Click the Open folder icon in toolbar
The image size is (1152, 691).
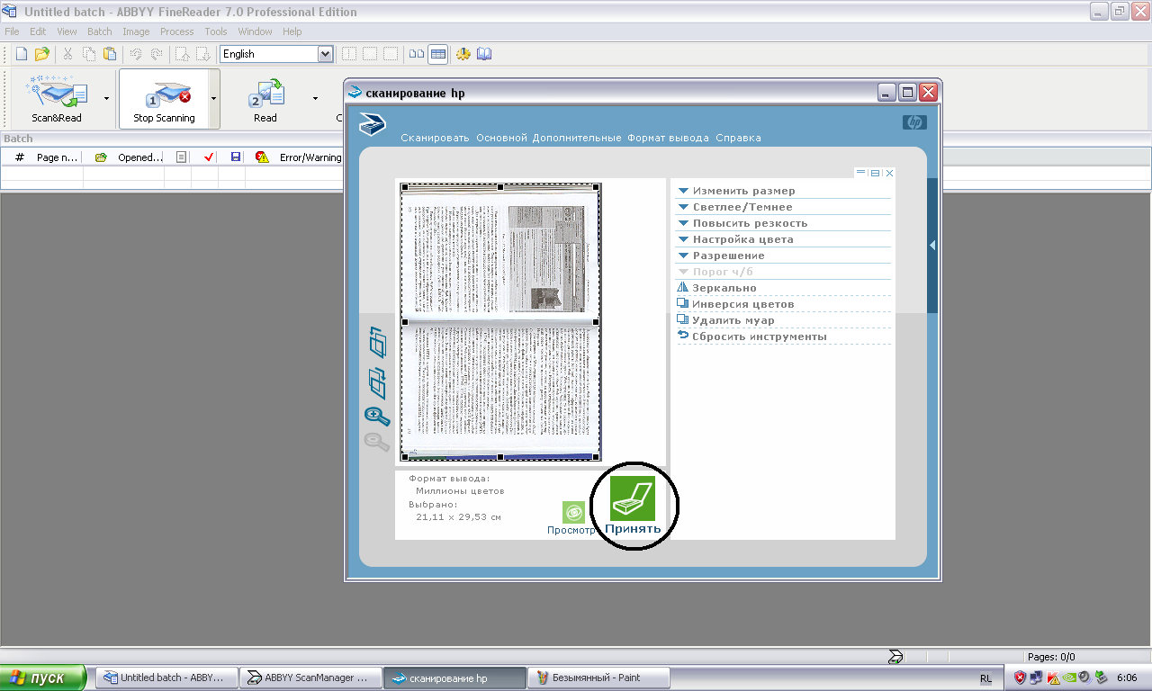[41, 54]
